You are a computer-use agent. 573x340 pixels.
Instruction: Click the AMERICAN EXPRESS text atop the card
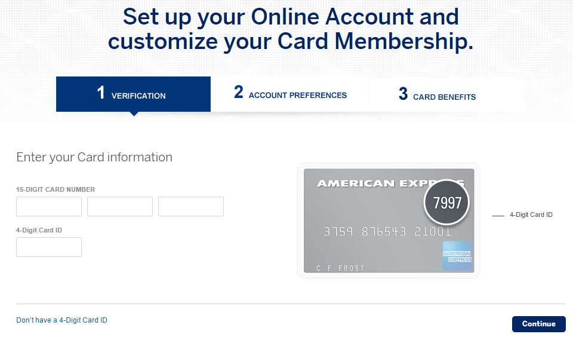tap(370, 183)
